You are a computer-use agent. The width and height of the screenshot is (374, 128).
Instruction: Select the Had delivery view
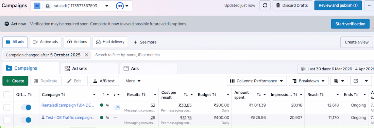pos(110,42)
